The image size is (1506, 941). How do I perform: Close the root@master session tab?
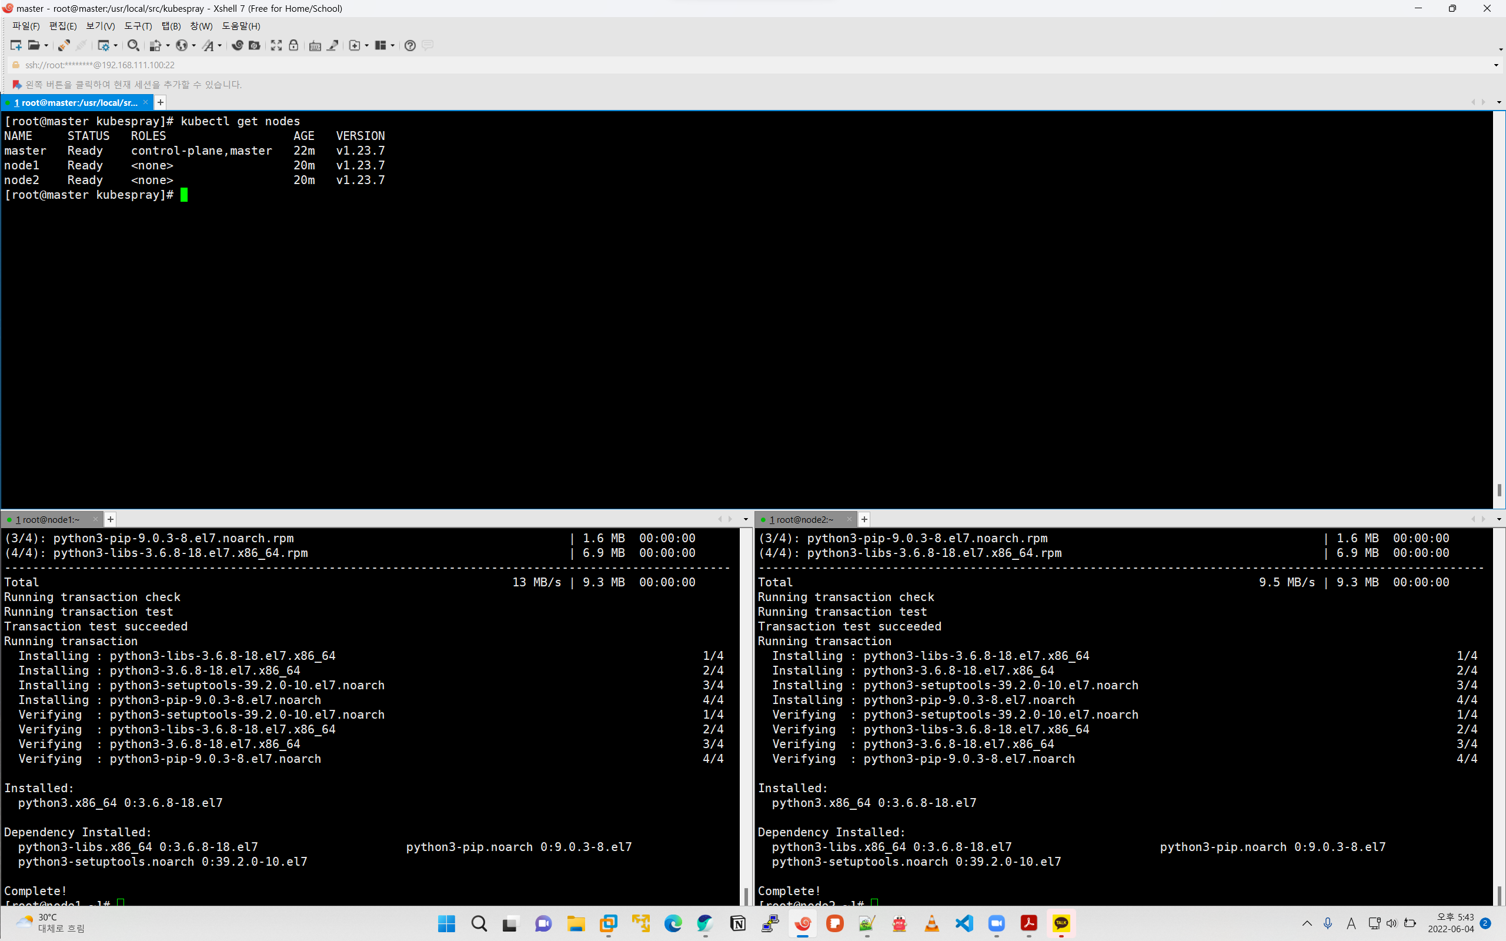[146, 102]
